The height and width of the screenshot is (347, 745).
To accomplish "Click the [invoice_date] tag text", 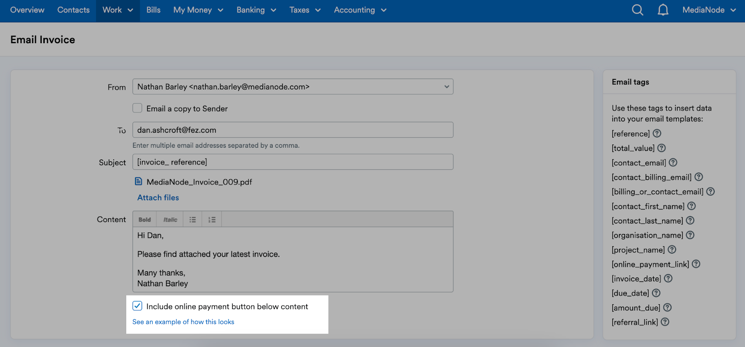I will [x=637, y=279].
